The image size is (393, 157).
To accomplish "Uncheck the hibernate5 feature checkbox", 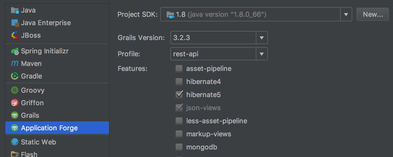I will tap(179, 94).
